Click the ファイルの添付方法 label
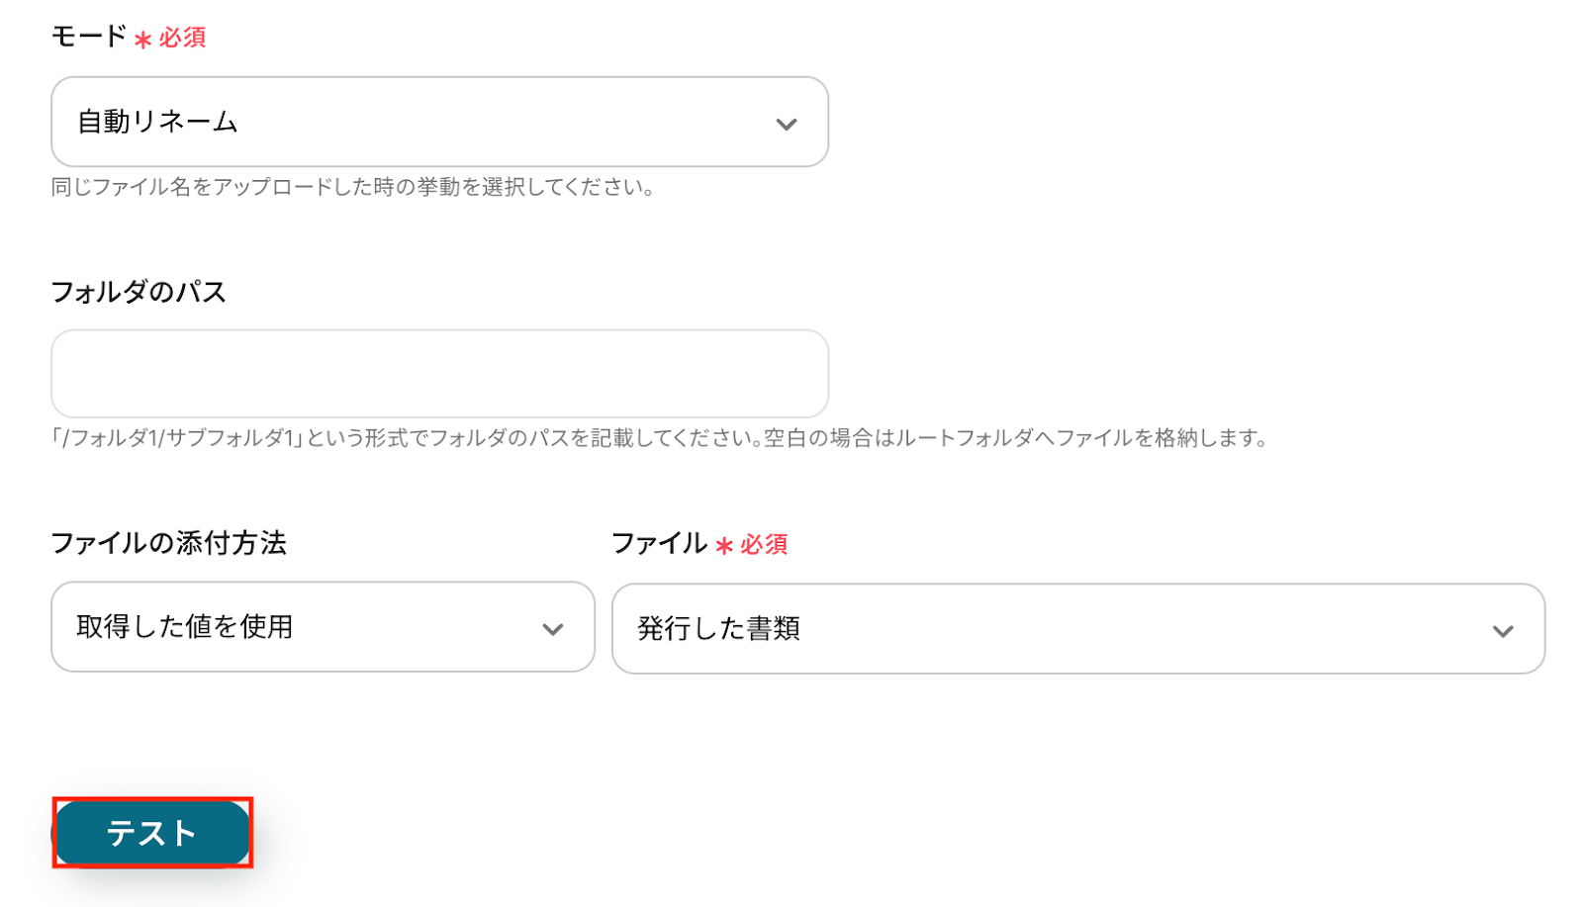 pyautogui.click(x=168, y=543)
